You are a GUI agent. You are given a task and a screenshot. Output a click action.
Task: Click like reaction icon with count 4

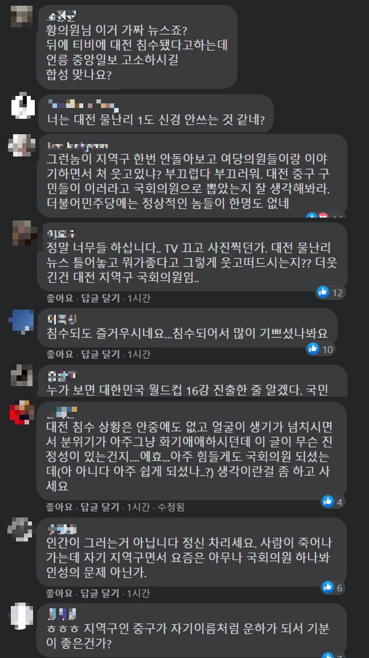point(327,501)
